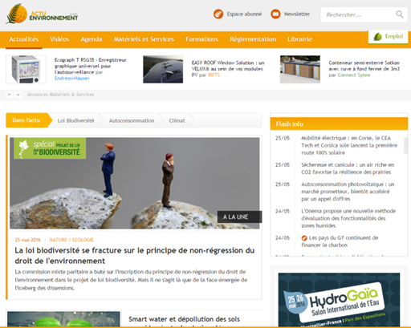Open the EASY ROOF solar panel thumbnail

[163, 69]
